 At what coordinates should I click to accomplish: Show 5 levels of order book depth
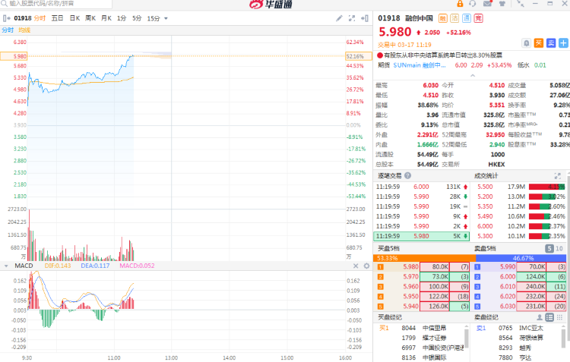click(549, 249)
